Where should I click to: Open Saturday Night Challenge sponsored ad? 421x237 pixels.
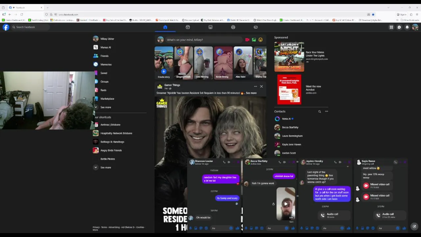point(301,57)
